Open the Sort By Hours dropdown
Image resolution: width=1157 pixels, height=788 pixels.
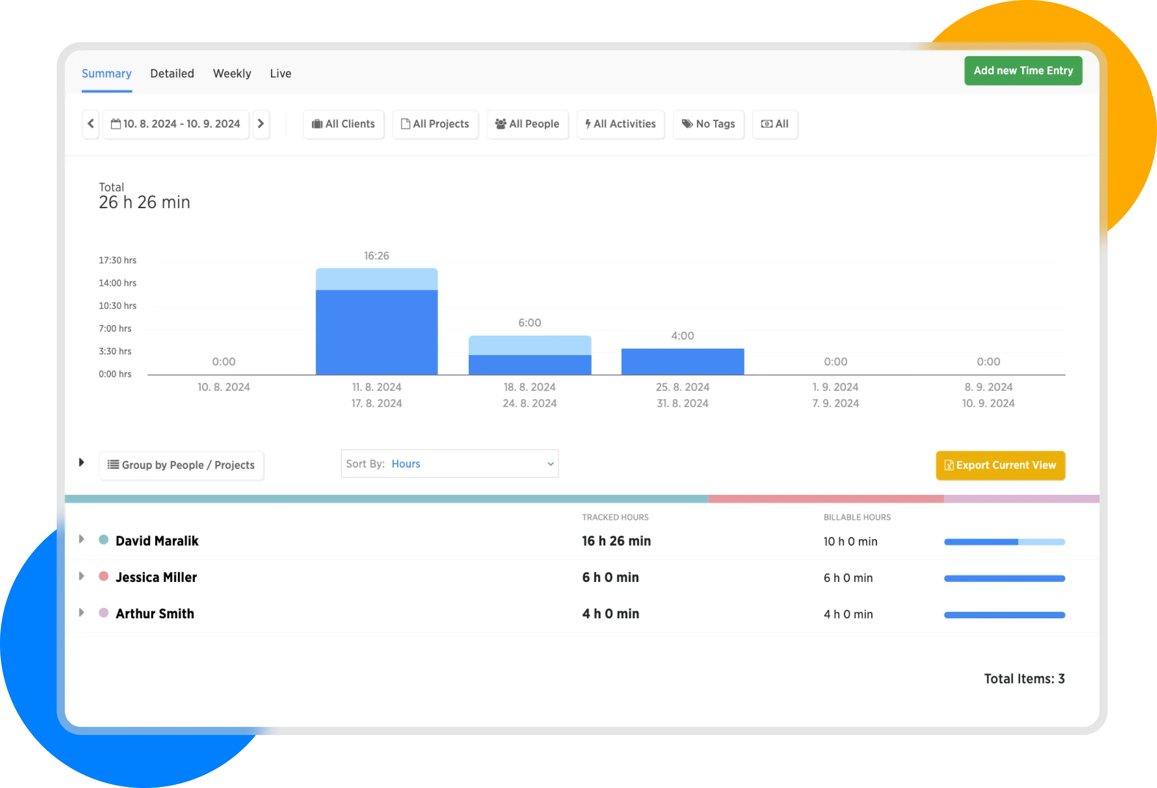(x=450, y=464)
